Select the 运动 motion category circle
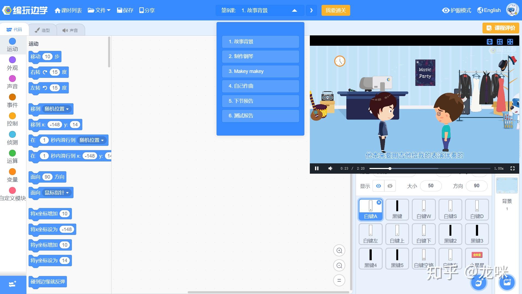This screenshot has width=522, height=294. (12, 41)
